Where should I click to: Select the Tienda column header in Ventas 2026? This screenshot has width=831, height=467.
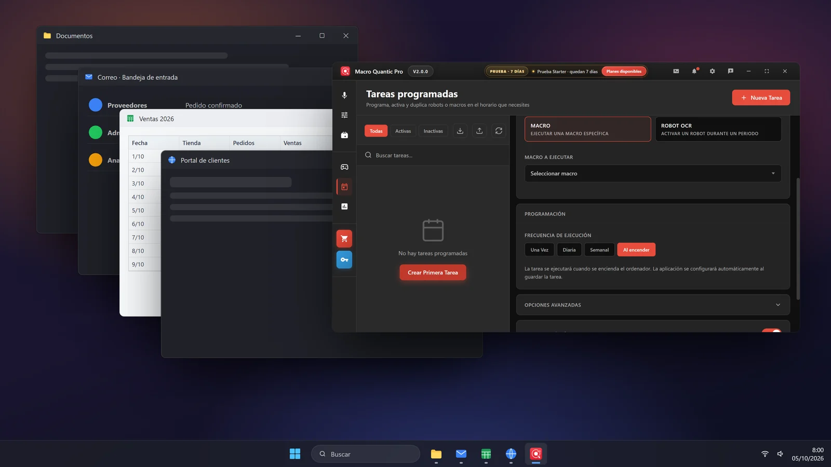click(204, 143)
